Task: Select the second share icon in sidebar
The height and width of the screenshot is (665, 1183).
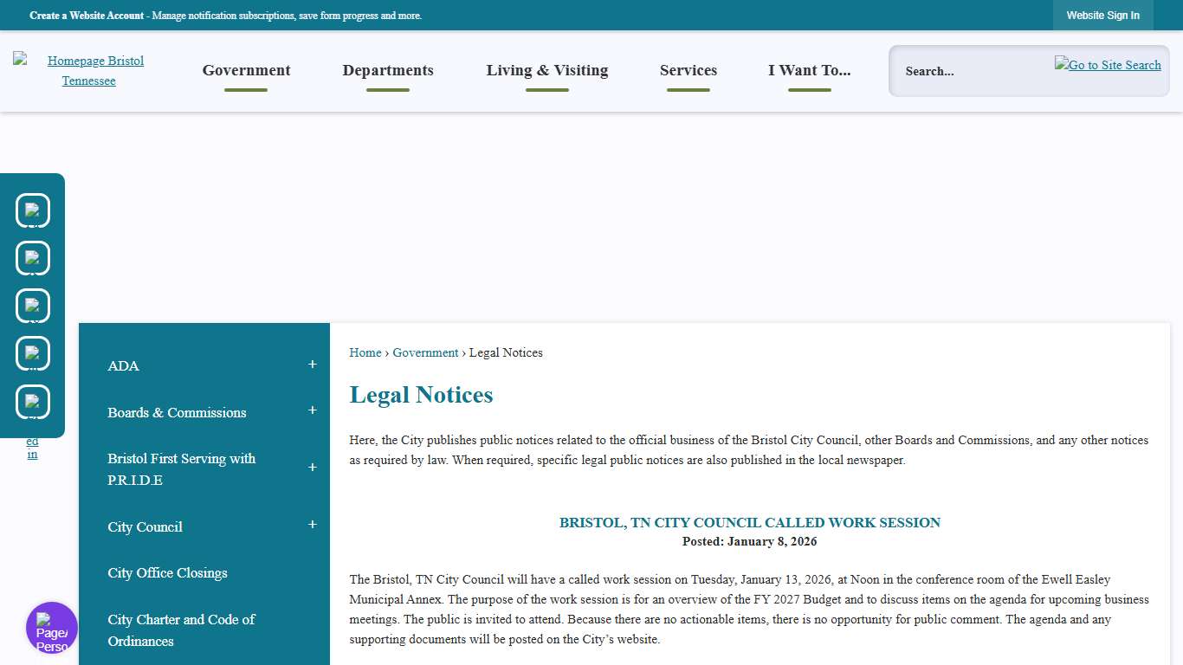Action: click(33, 257)
